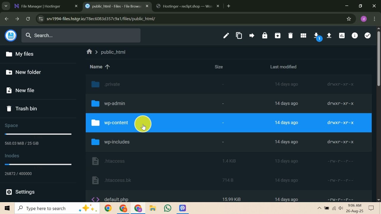Open the Chrome profile avatar

(x=364, y=19)
